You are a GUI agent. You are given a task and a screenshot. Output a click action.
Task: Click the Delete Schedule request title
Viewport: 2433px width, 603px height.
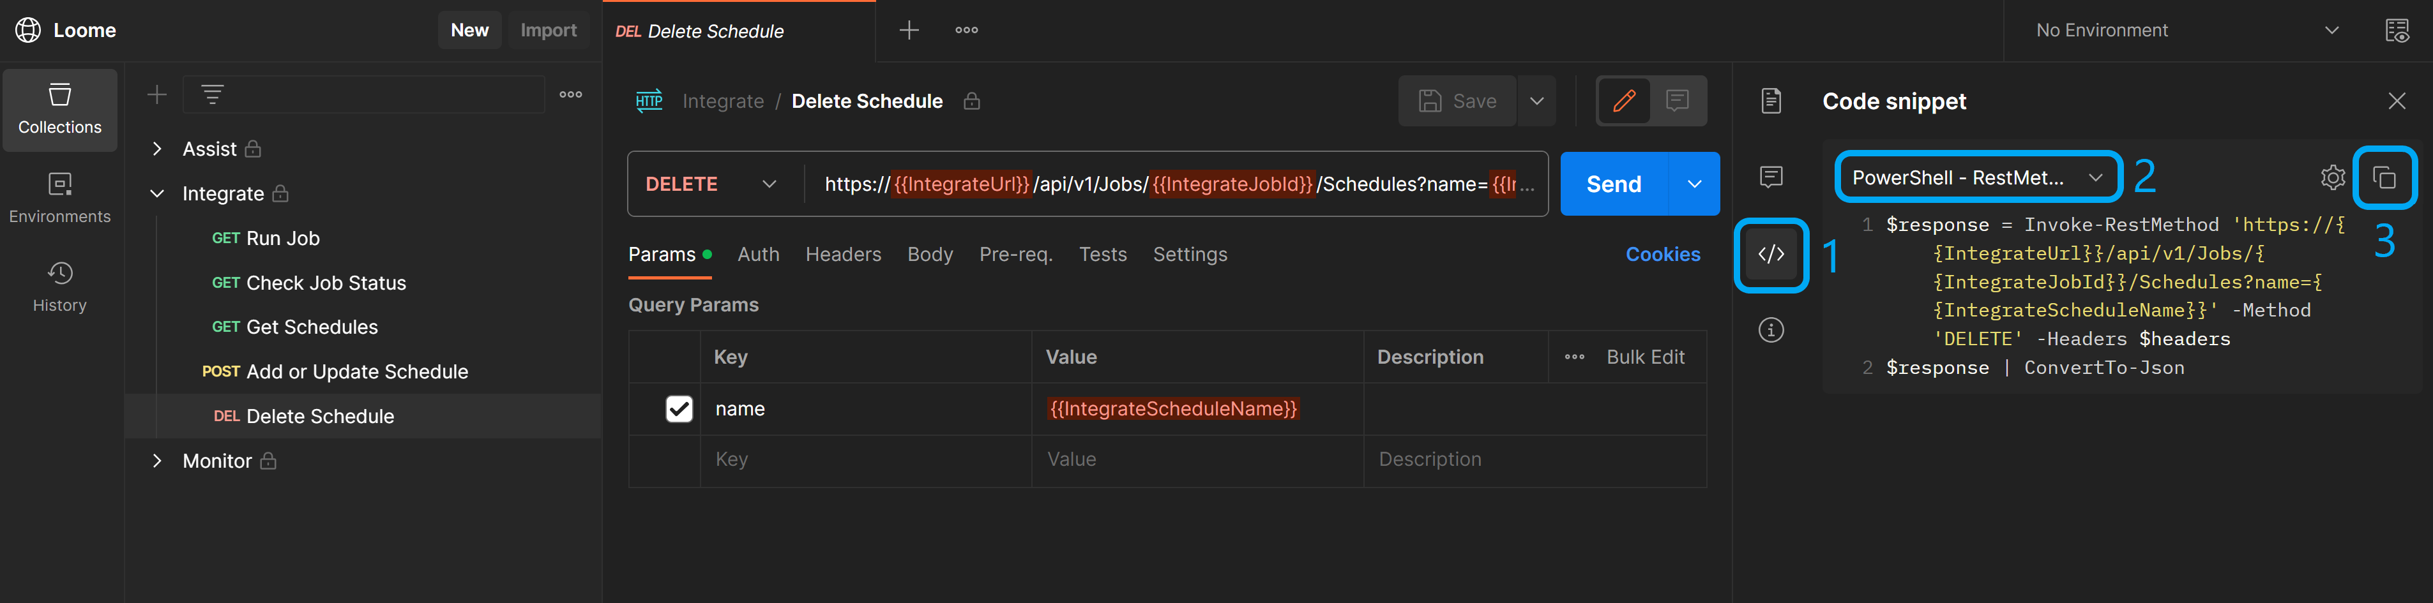pos(866,101)
